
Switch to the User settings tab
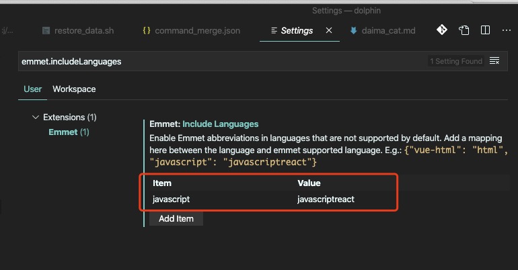pyautogui.click(x=32, y=89)
